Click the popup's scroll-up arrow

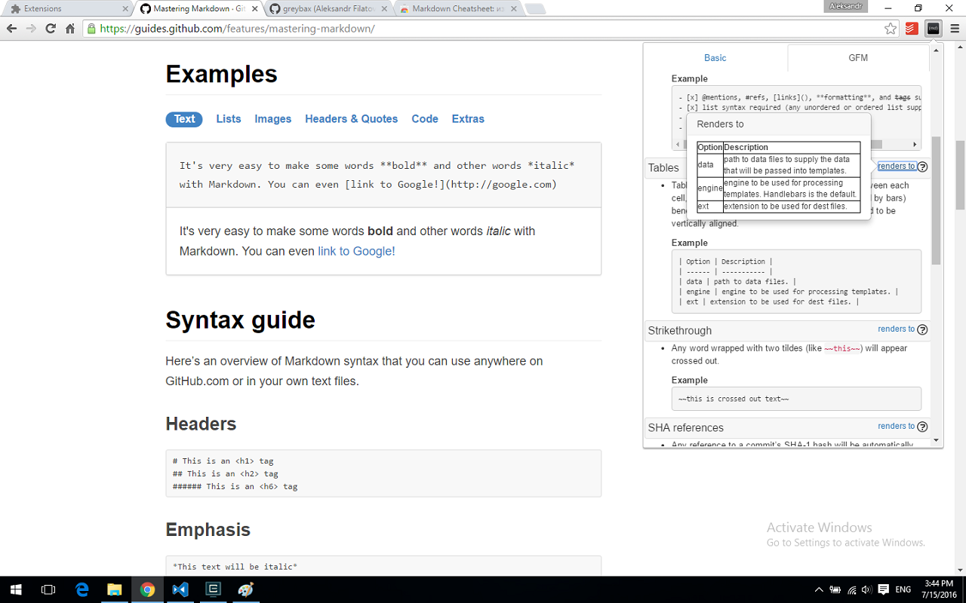[x=936, y=51]
